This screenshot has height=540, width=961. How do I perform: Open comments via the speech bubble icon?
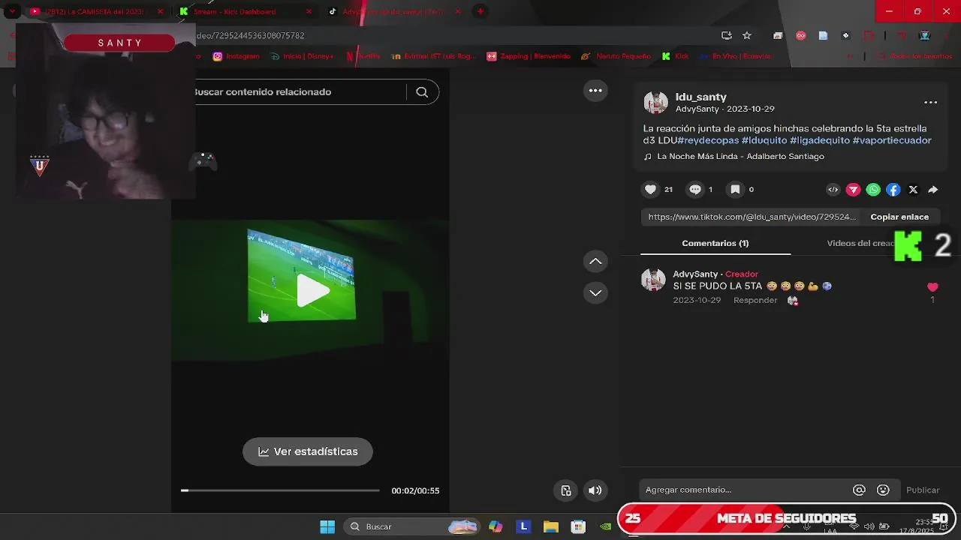[695, 190]
